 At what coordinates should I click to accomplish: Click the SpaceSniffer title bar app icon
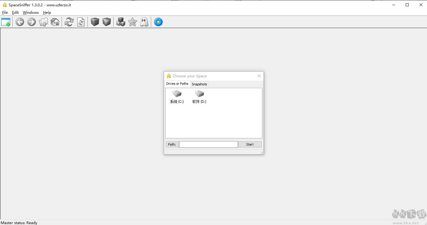tap(5, 5)
